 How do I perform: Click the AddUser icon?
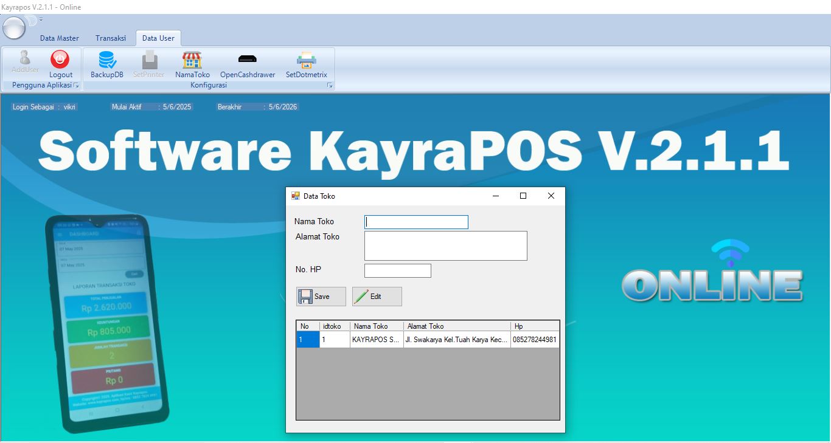coord(25,60)
